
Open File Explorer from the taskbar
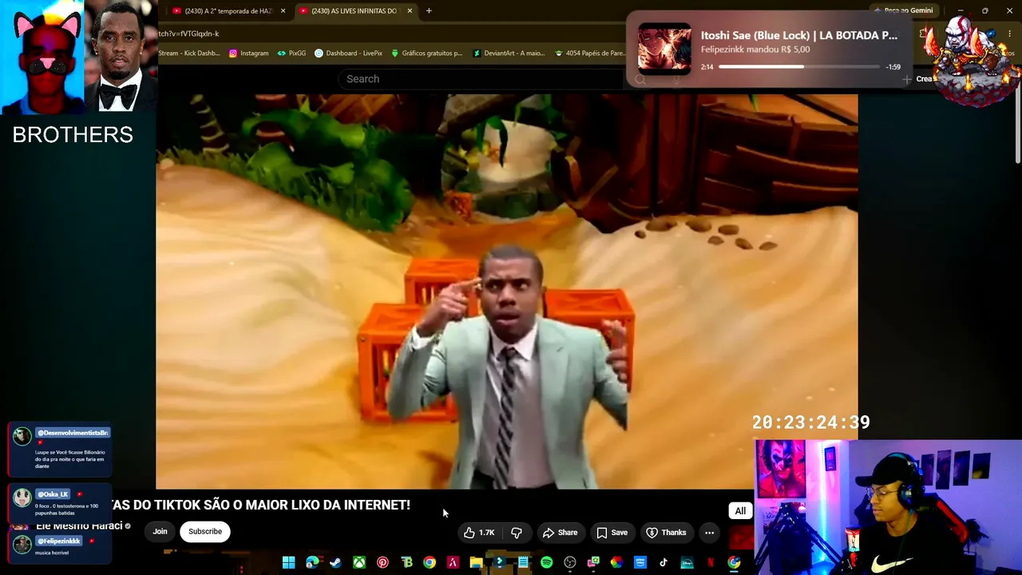pos(476,562)
